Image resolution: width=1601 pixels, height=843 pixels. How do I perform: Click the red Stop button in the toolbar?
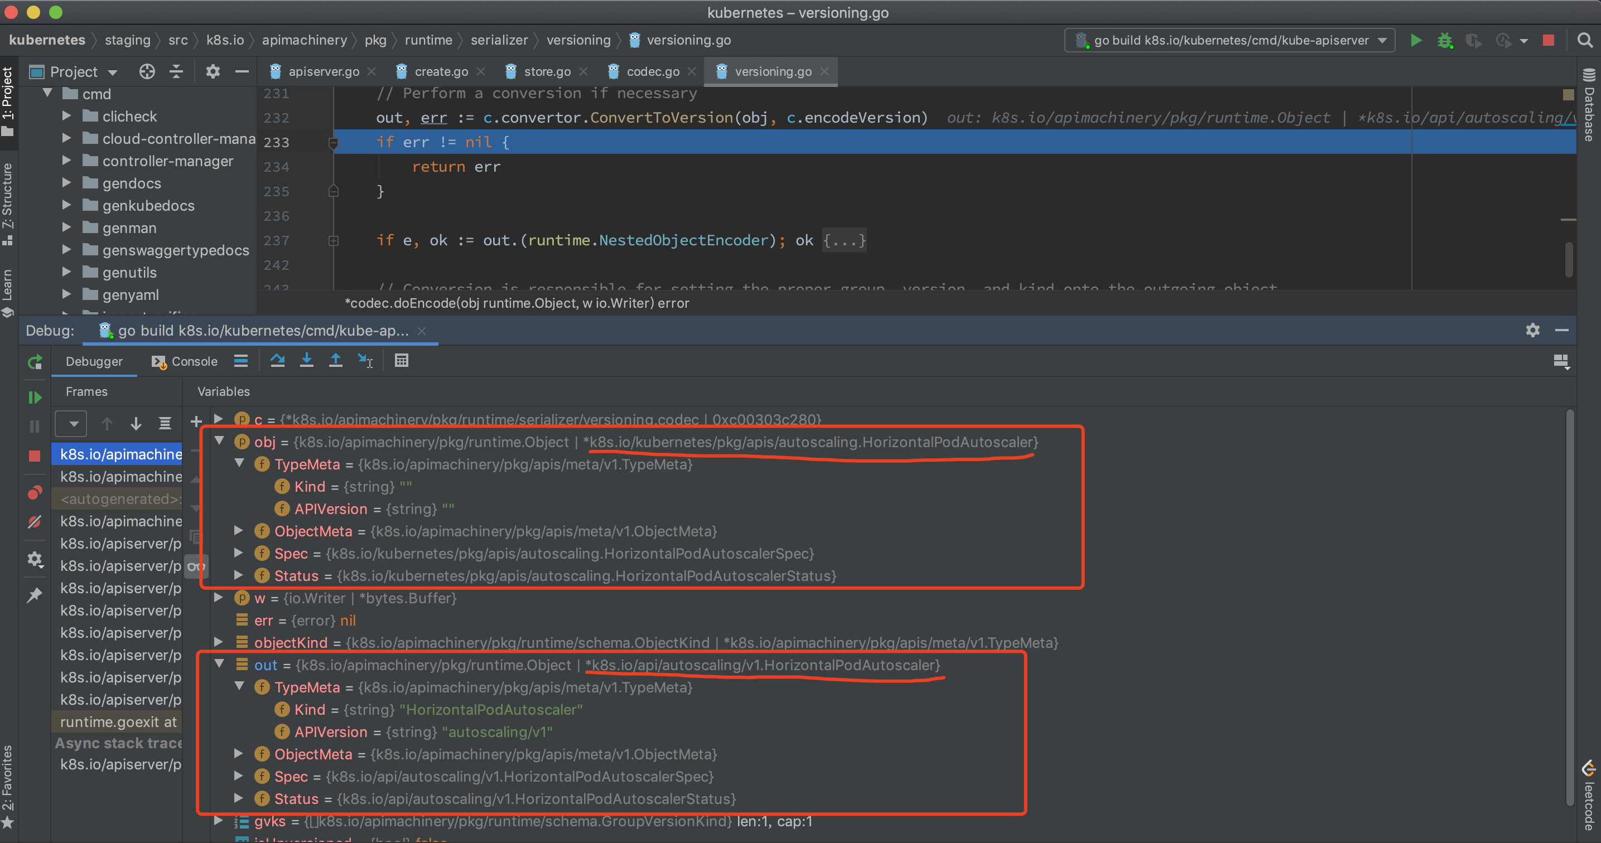(x=1548, y=40)
